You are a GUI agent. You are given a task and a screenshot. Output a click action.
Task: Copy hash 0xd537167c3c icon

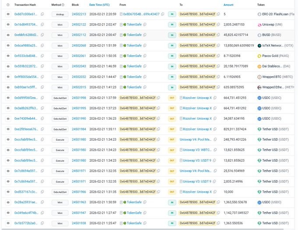(x=42, y=192)
